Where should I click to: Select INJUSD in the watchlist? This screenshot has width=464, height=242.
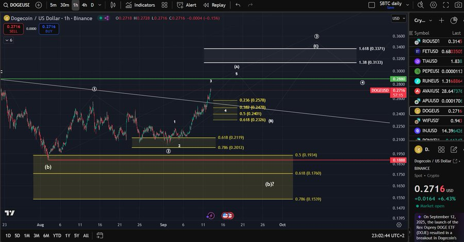click(438, 131)
